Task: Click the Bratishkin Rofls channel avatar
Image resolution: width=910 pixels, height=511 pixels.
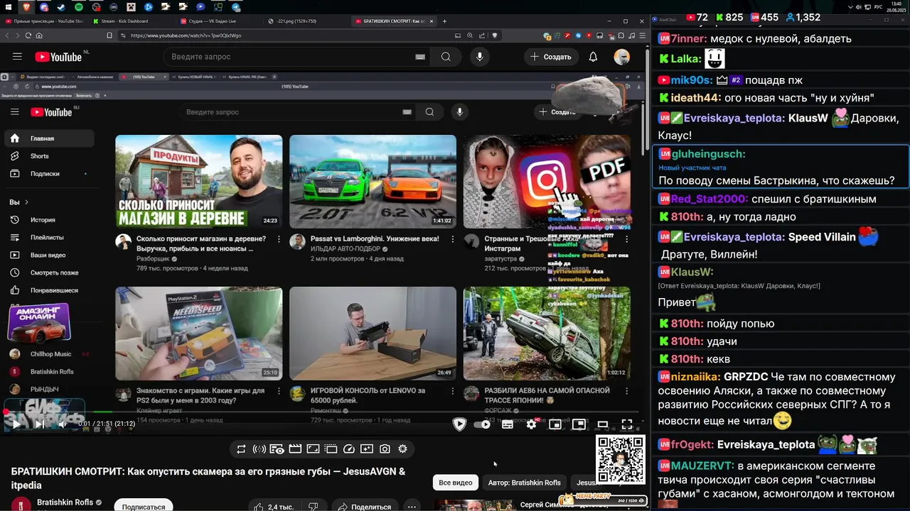Action: [x=21, y=505]
